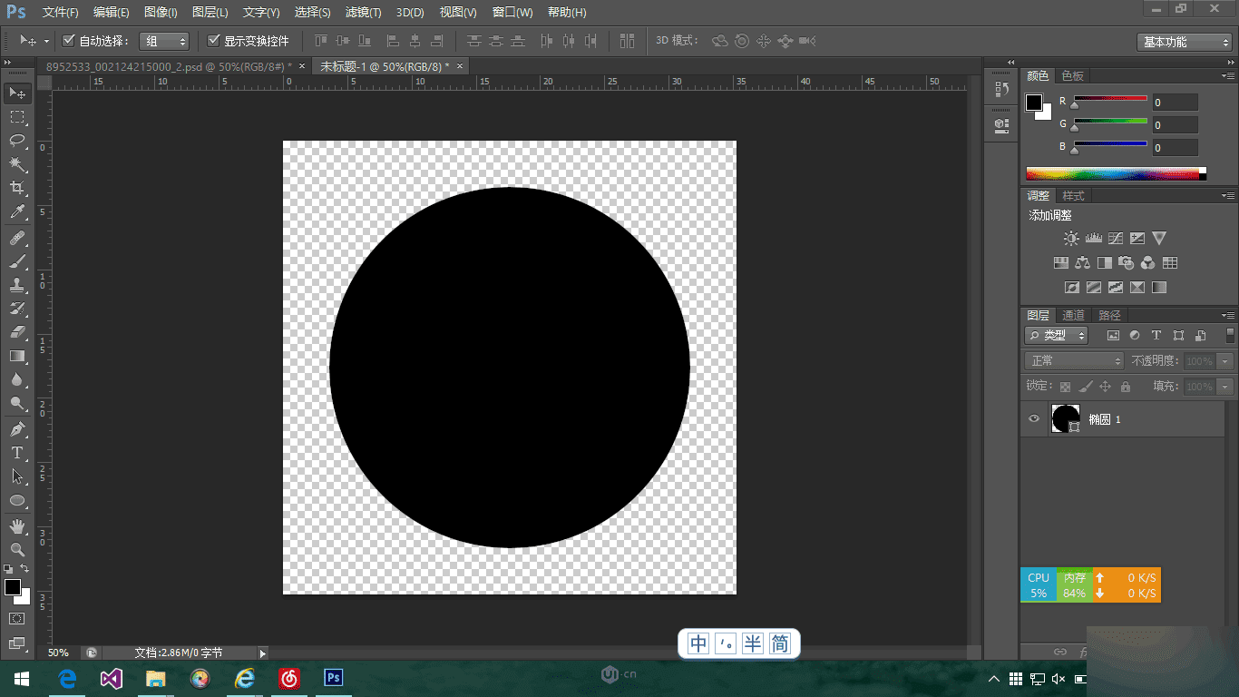This screenshot has height=697, width=1239.
Task: Open the 滤镜(T) menu
Action: tap(363, 13)
